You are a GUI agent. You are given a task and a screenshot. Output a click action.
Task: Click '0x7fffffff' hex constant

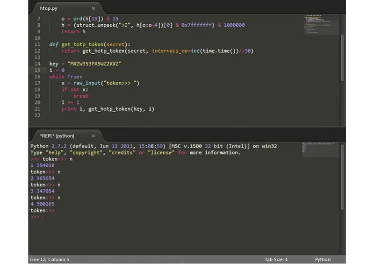coord(196,25)
